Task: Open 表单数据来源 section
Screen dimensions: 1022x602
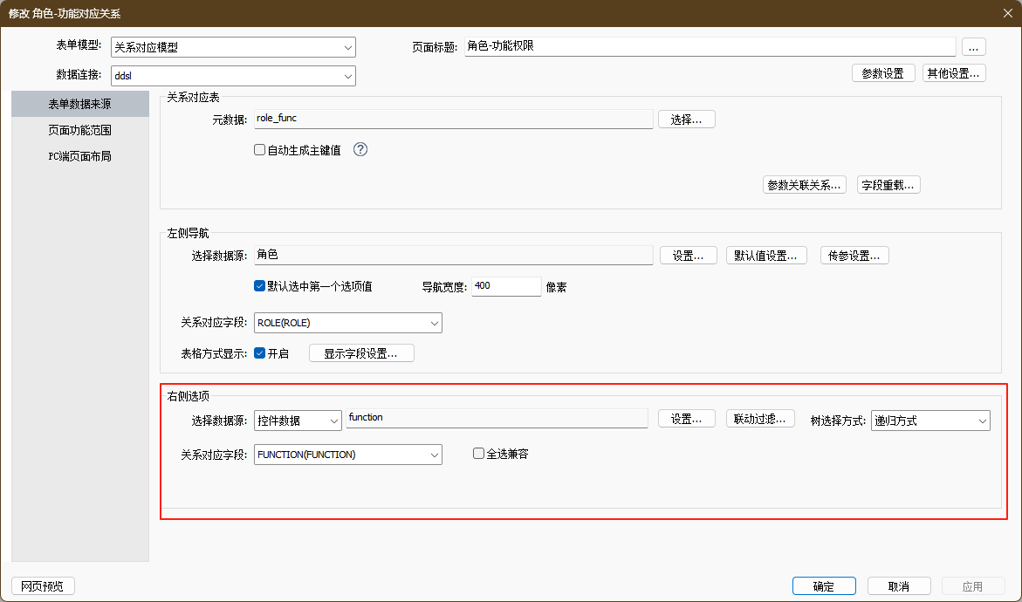Action: [x=79, y=104]
